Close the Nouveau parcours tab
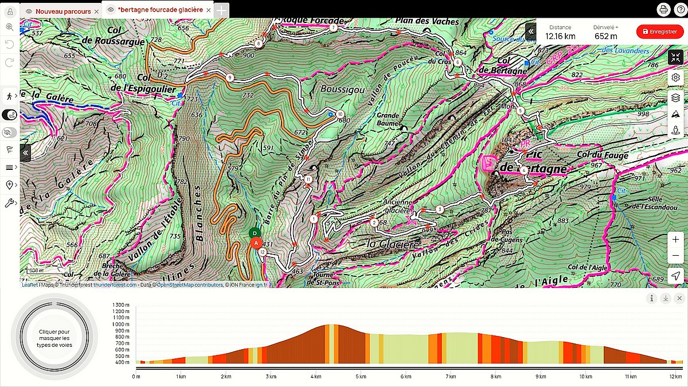The height and width of the screenshot is (387, 688). [x=96, y=11]
